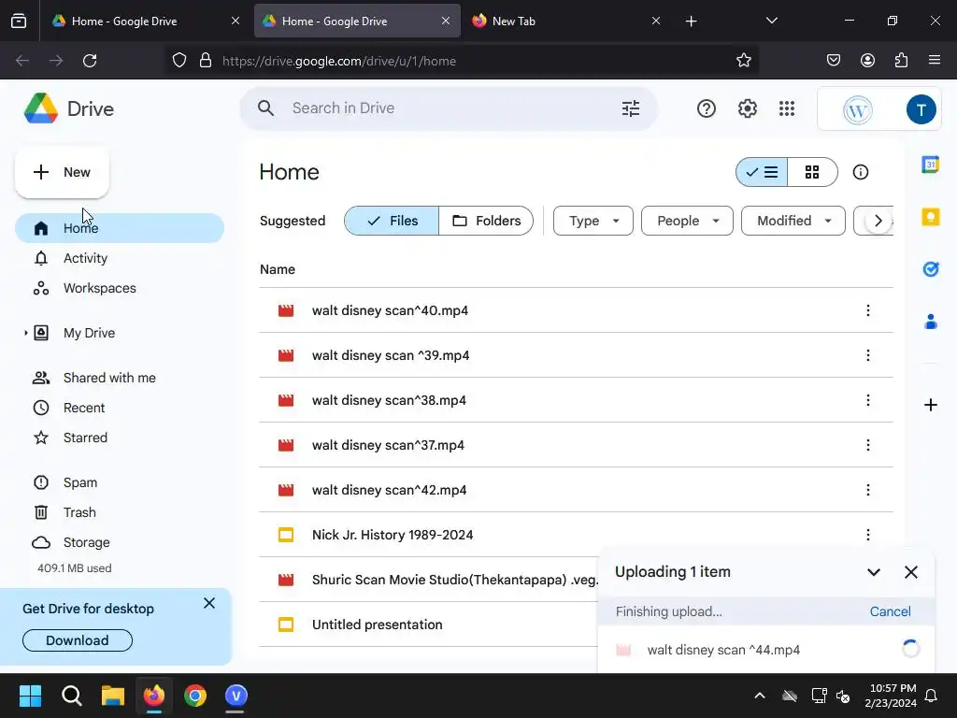
Task: Switch to the New Tab browser tab
Action: (x=565, y=22)
